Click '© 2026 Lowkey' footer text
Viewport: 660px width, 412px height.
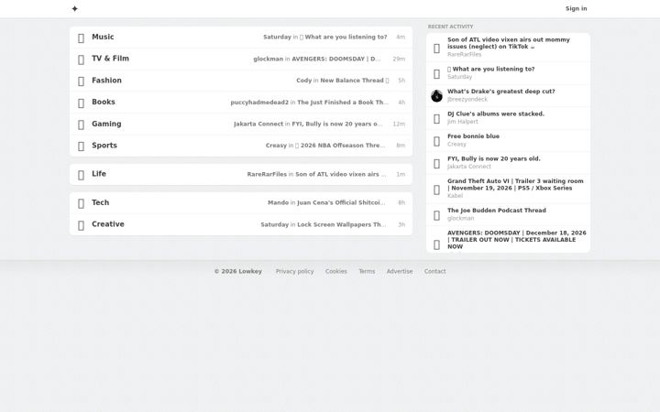click(237, 272)
